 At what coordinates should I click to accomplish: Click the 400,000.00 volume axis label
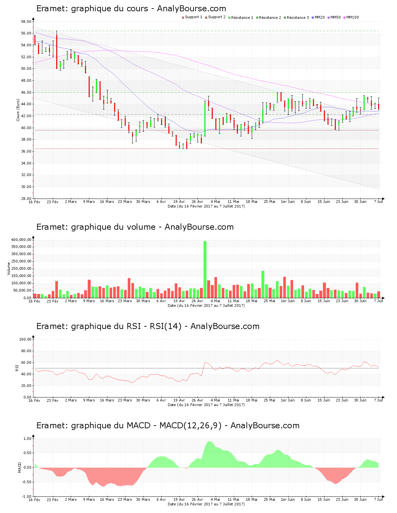(x=22, y=240)
